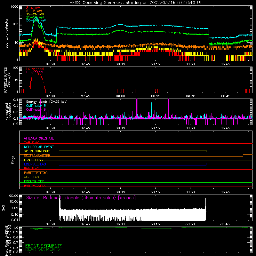Select the magenta 'Collimator 9' label

pos(36,109)
